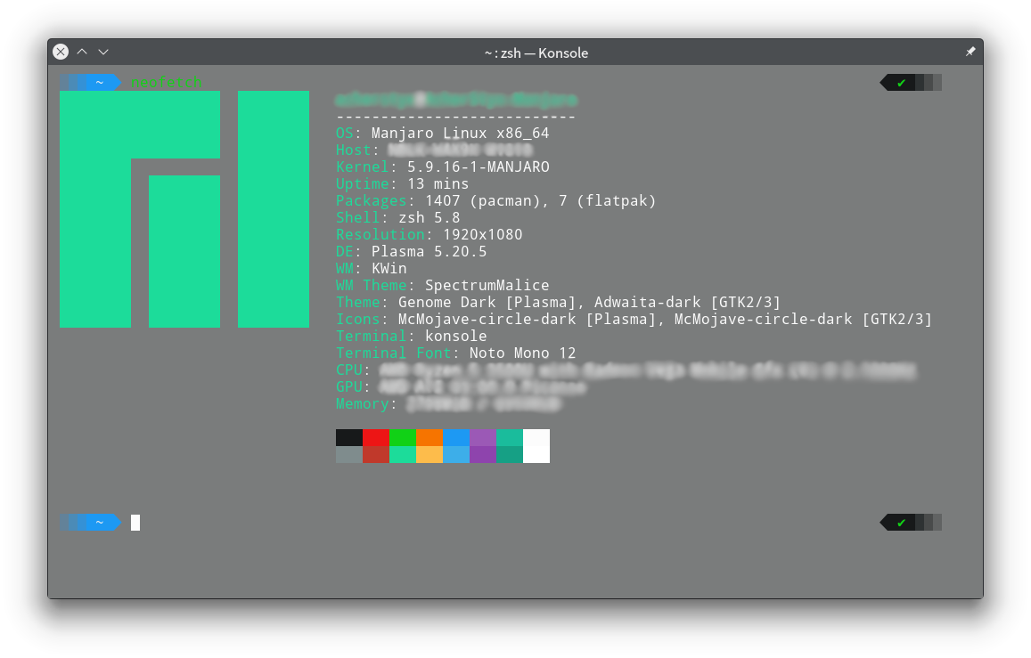Click the 'Uptime: 13 mins' line
This screenshot has height=658, width=1031.
point(403,184)
